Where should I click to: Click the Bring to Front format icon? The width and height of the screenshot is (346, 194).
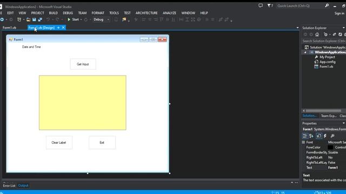click(221, 19)
